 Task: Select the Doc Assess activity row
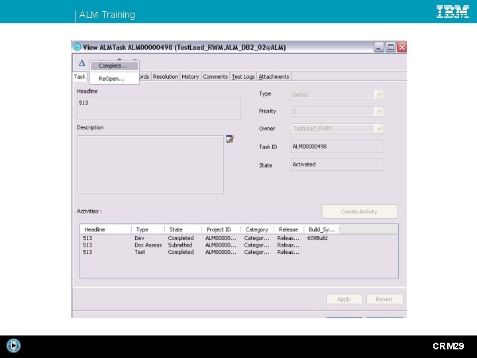[238, 245]
